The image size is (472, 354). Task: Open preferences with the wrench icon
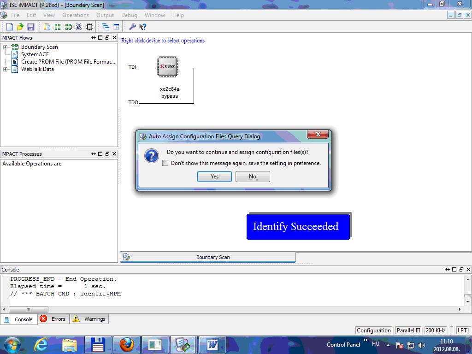[132, 27]
